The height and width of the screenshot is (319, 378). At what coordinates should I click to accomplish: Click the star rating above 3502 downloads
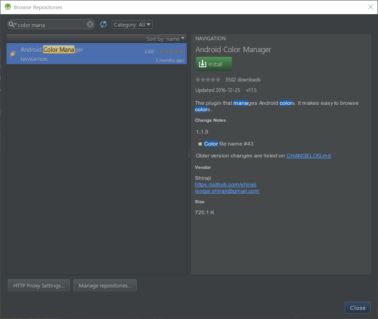[208, 80]
